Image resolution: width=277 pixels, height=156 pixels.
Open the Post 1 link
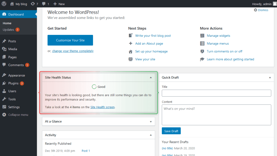[86, 151]
